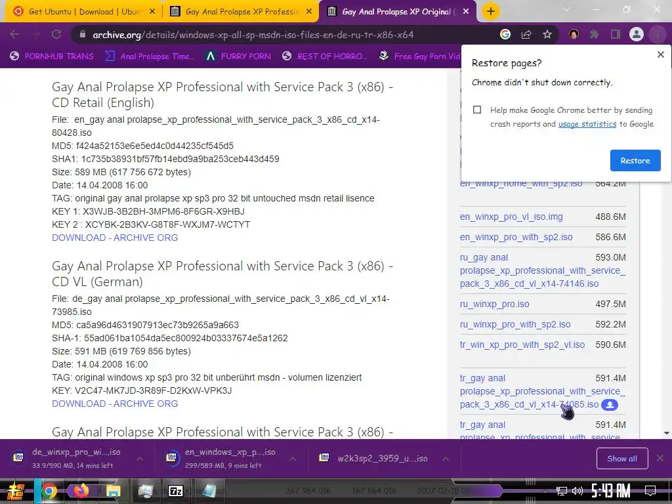
Task: Click the download badge beside x14-74085.iso
Action: [610, 404]
